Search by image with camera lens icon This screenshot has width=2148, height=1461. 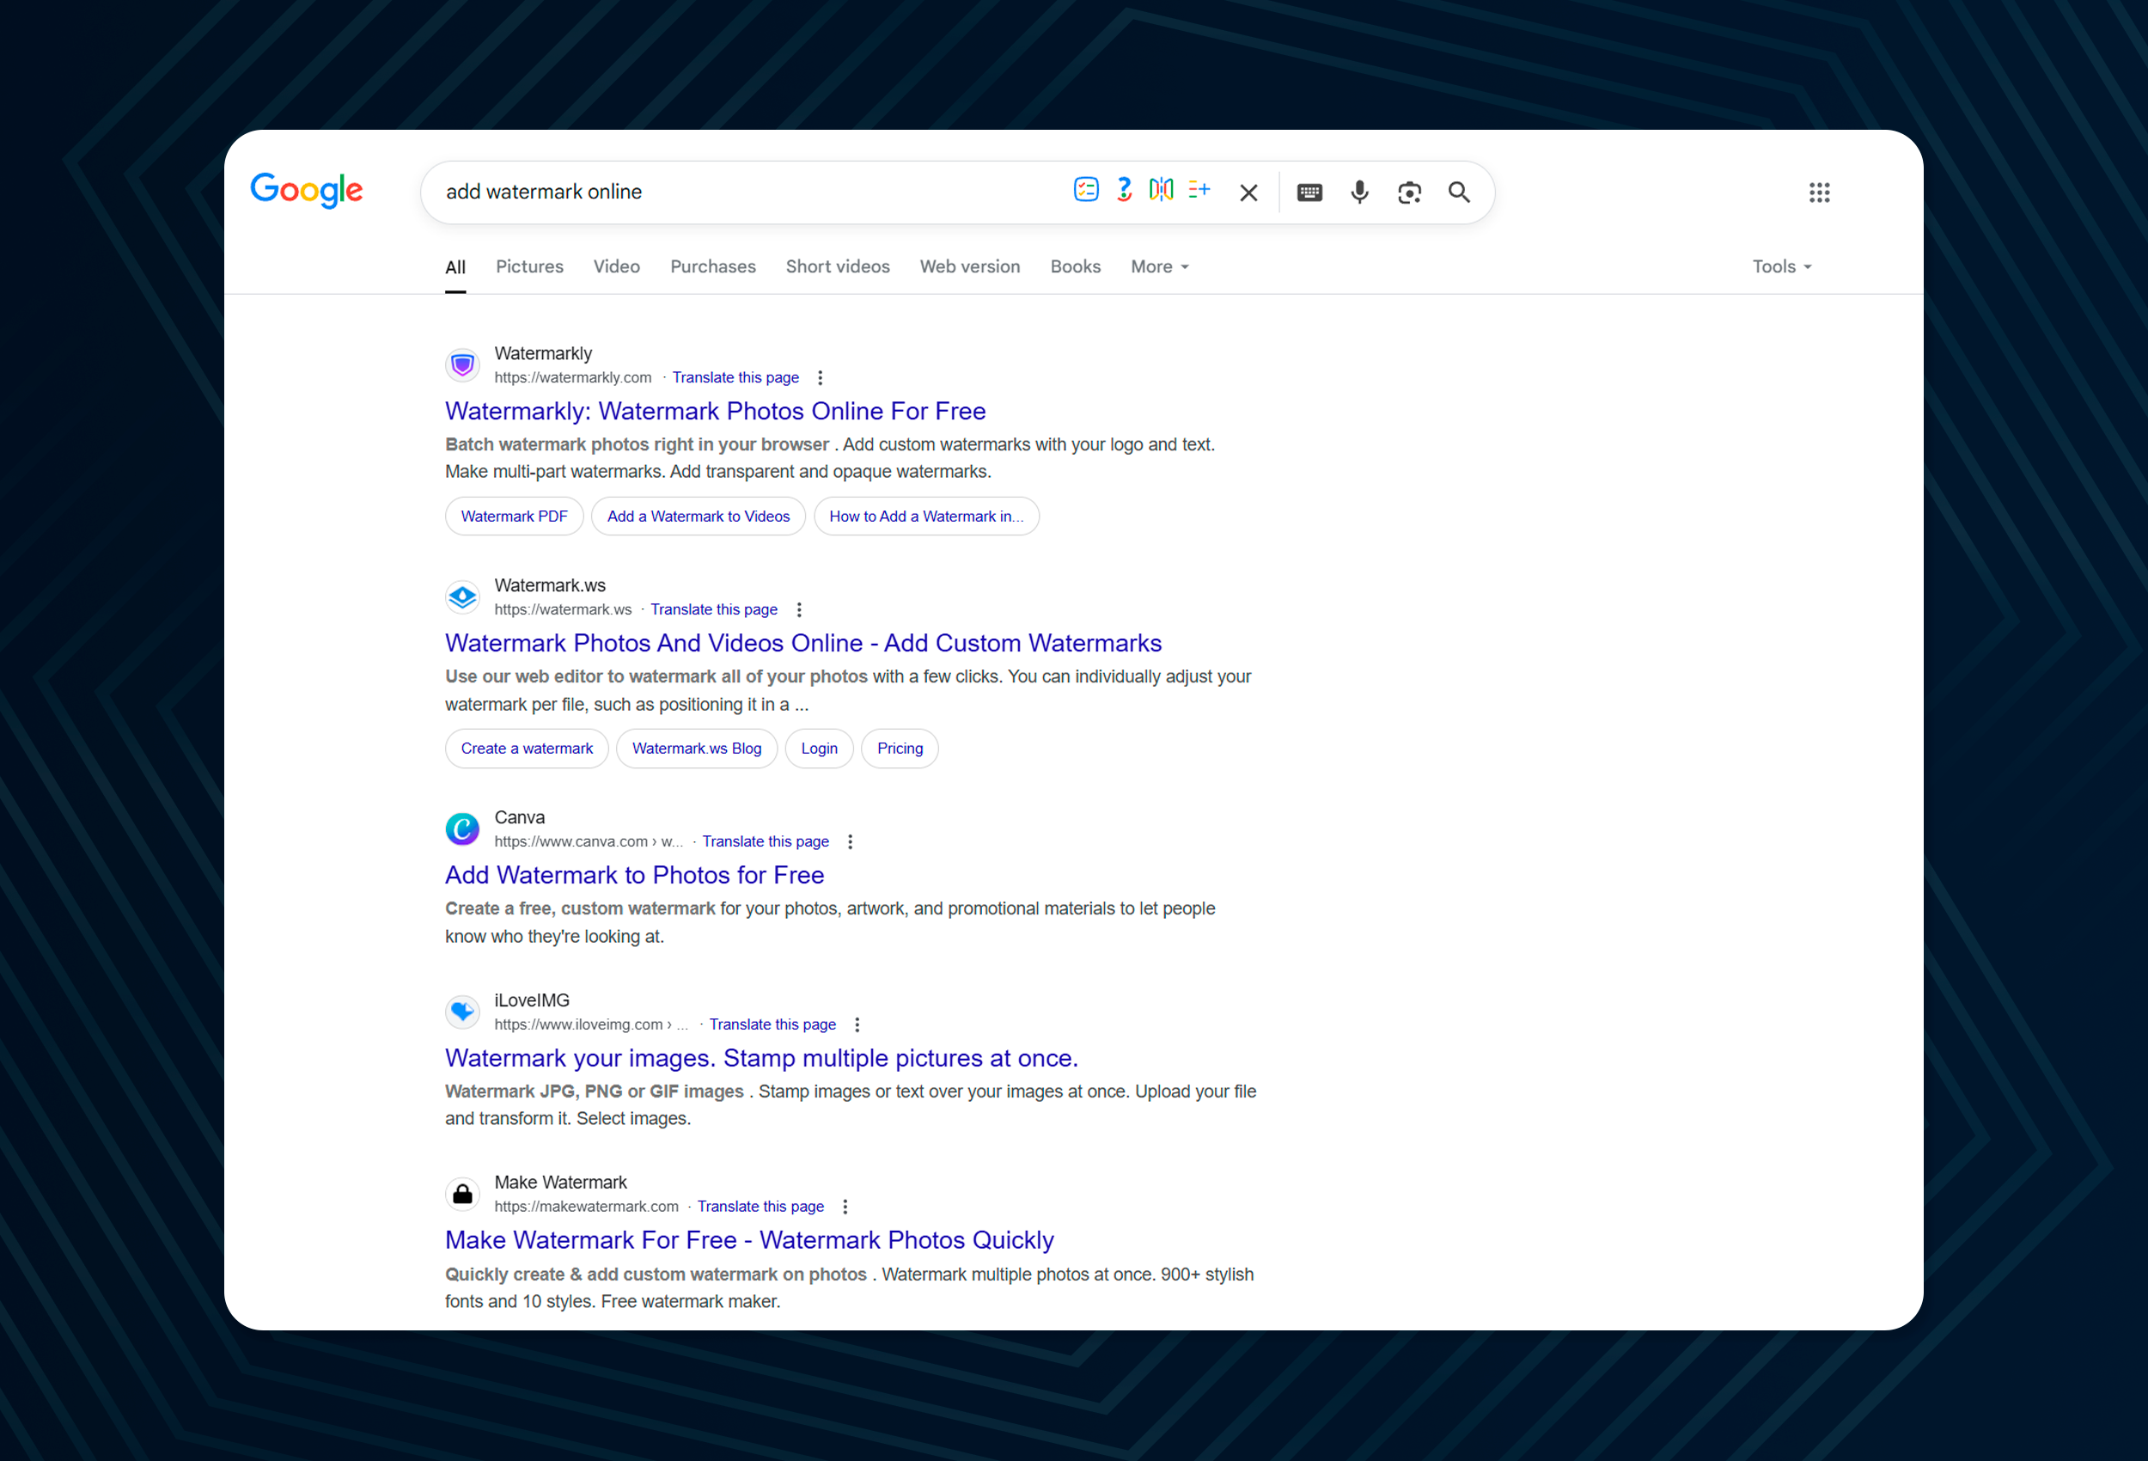[x=1409, y=193]
